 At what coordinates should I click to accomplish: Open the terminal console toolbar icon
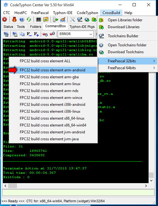39,20
